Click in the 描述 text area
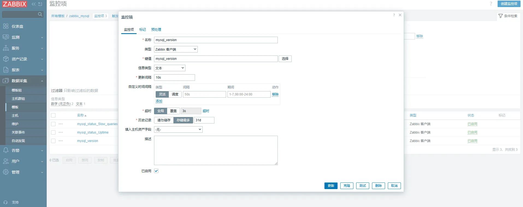523x207 pixels. click(216, 150)
